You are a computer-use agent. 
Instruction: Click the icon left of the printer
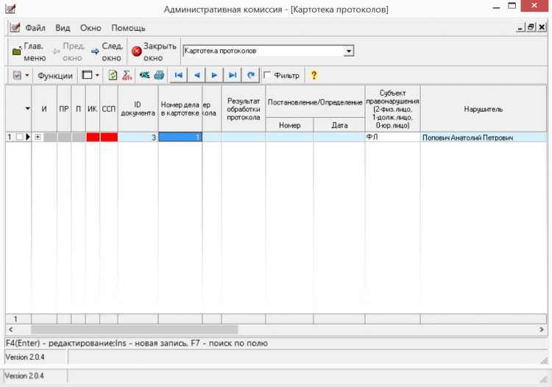[144, 75]
